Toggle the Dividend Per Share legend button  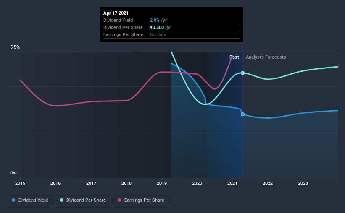pos(83,200)
